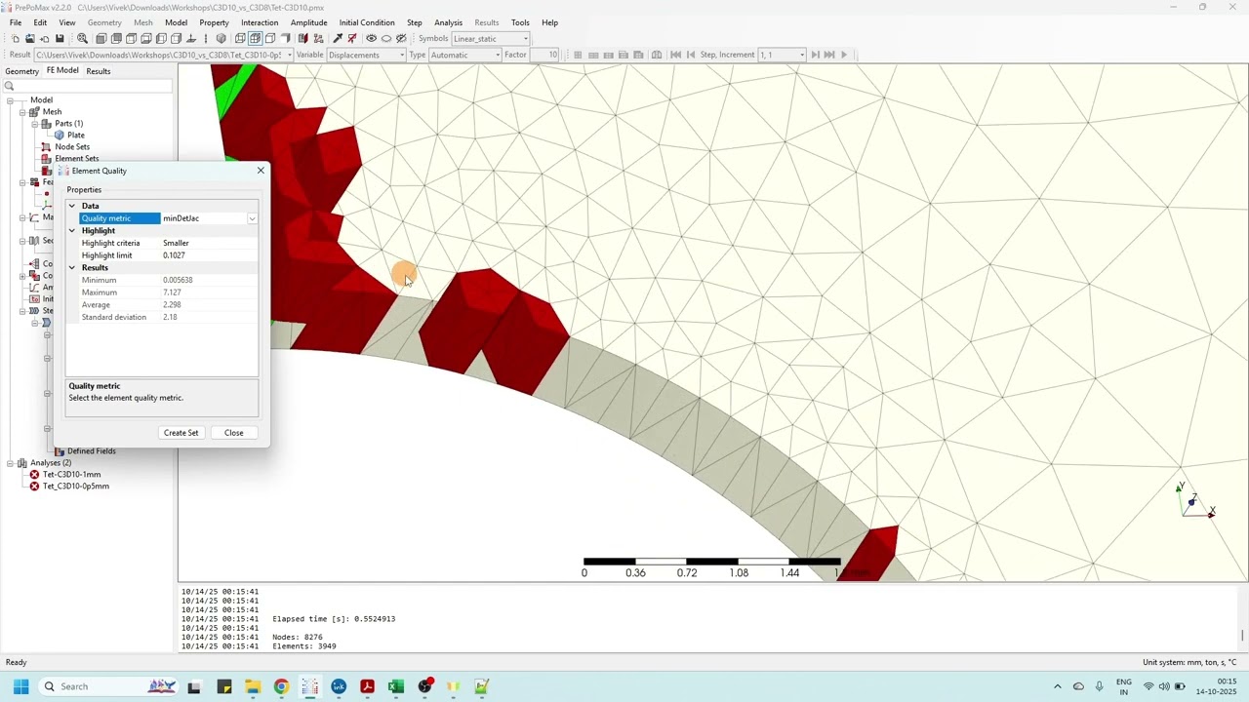
Task: Open Adobe Acrobat from taskbar
Action: pyautogui.click(x=367, y=686)
